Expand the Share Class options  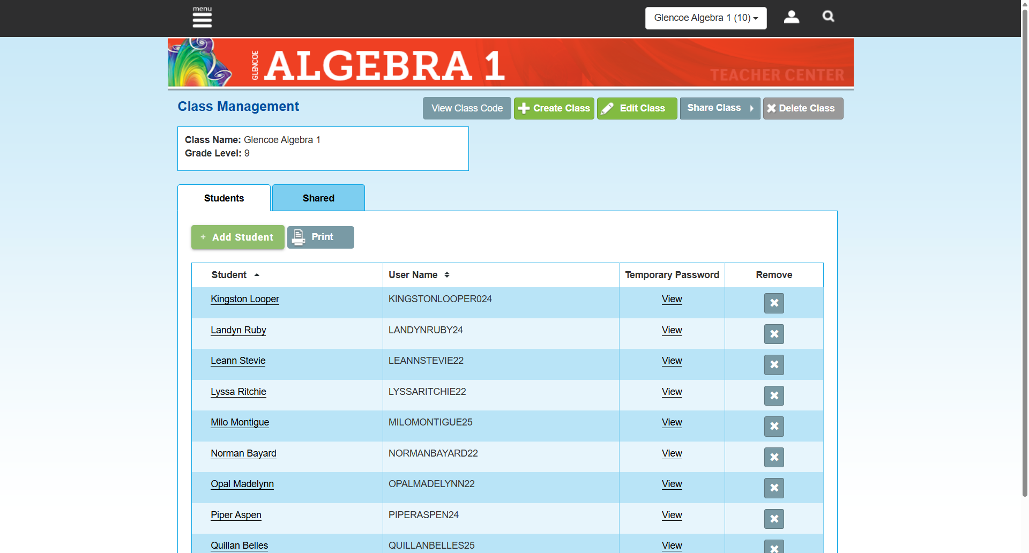click(720, 108)
